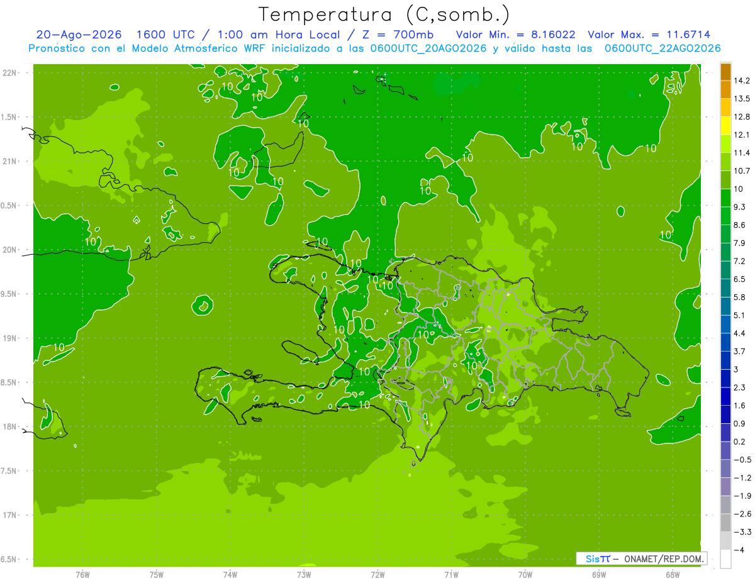Click the "10.7" legend value
Image resolution: width=755 pixels, height=583 pixels.
742,171
